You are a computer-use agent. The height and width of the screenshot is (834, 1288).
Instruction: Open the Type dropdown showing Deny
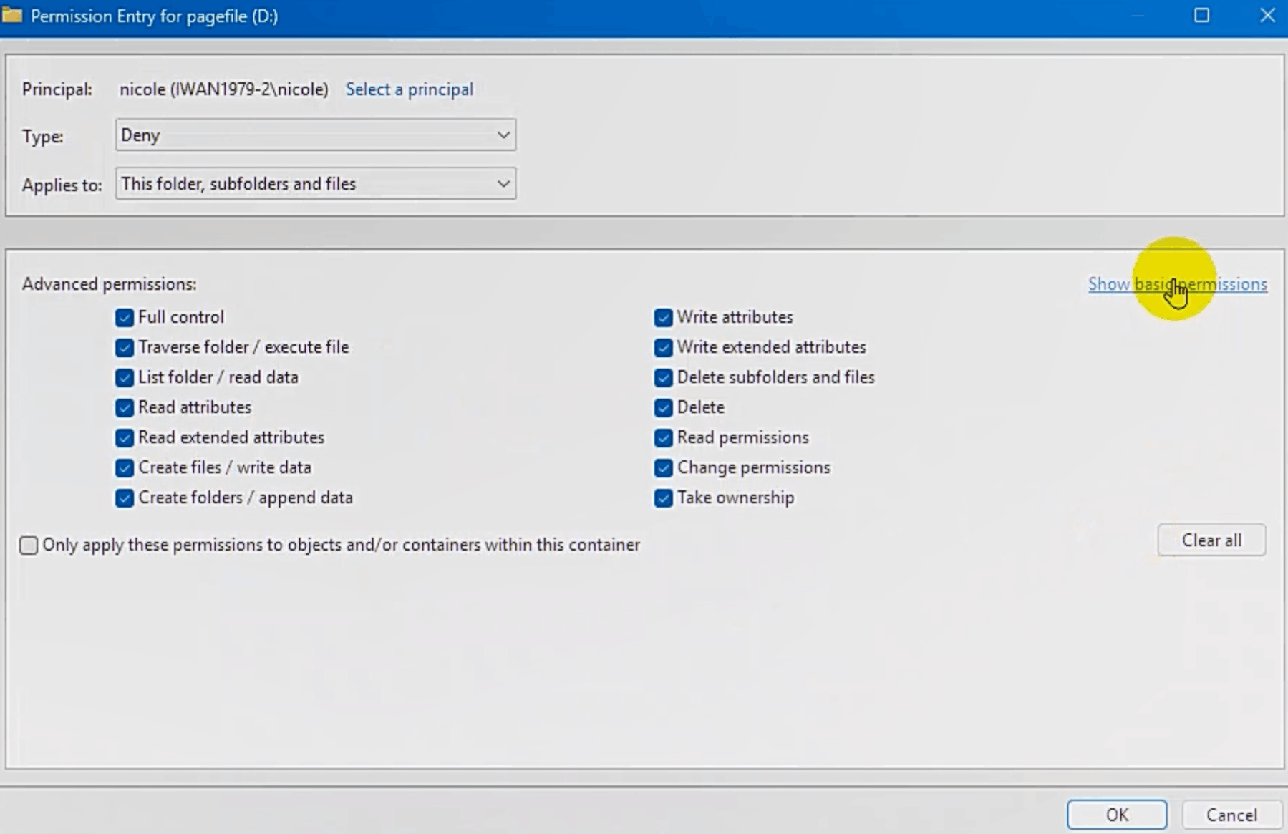click(315, 135)
